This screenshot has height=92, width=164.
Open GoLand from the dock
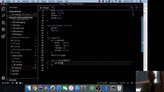(40, 88)
